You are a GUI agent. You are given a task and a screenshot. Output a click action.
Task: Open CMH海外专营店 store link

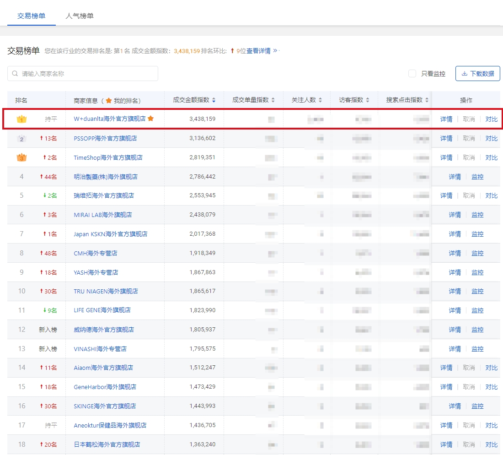[96, 253]
